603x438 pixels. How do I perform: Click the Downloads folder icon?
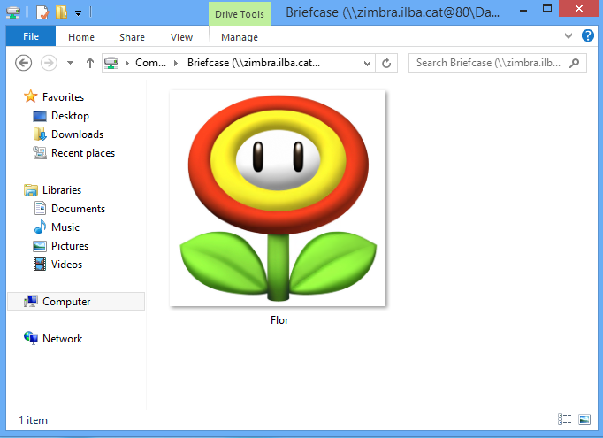click(x=40, y=134)
